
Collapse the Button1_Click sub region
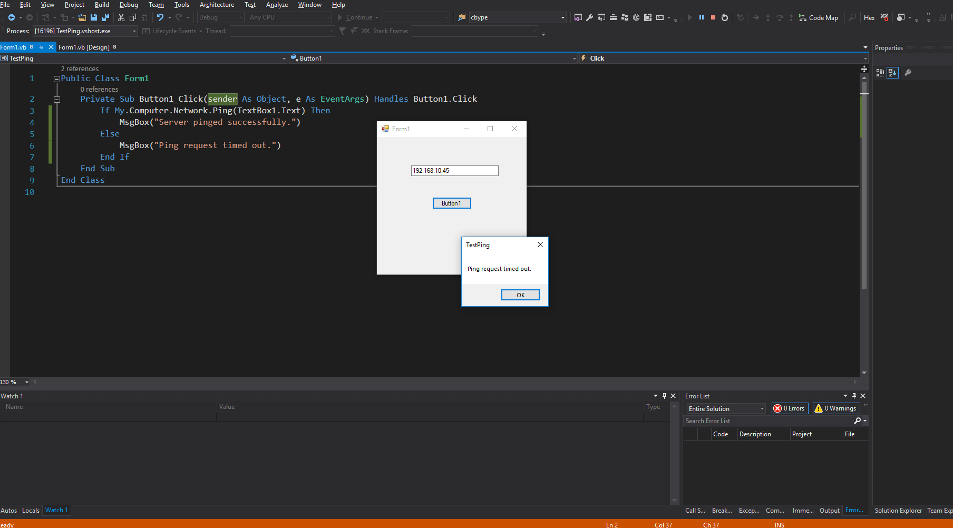[56, 100]
